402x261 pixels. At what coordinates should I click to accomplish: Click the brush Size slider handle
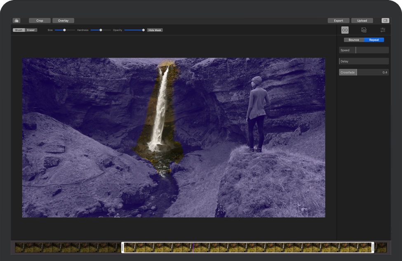coord(64,30)
